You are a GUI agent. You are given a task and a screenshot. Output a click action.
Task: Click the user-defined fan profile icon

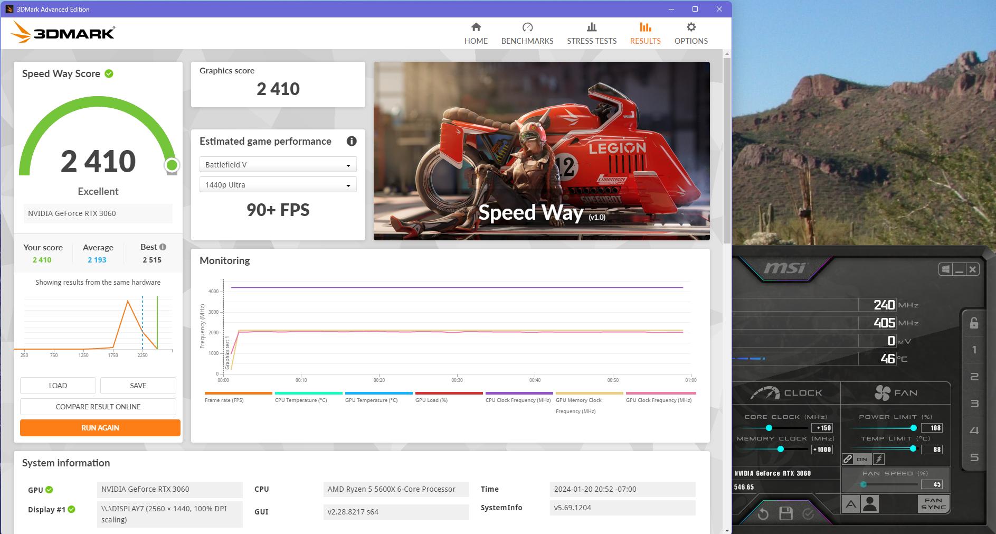870,504
